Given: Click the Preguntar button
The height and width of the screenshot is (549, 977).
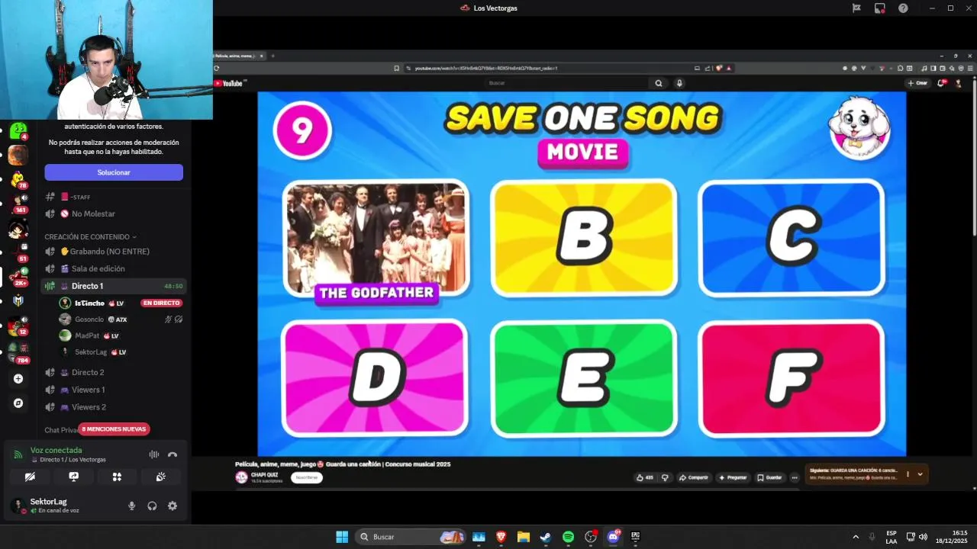Looking at the screenshot, I should pos(733,477).
